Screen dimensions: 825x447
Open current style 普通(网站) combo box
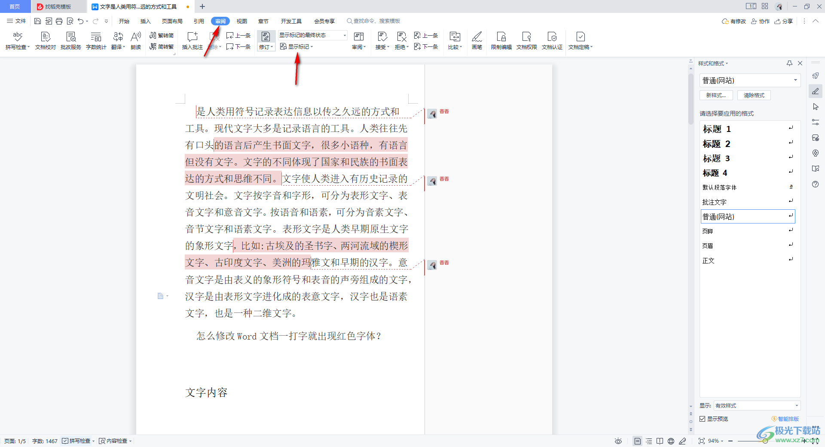click(x=750, y=80)
